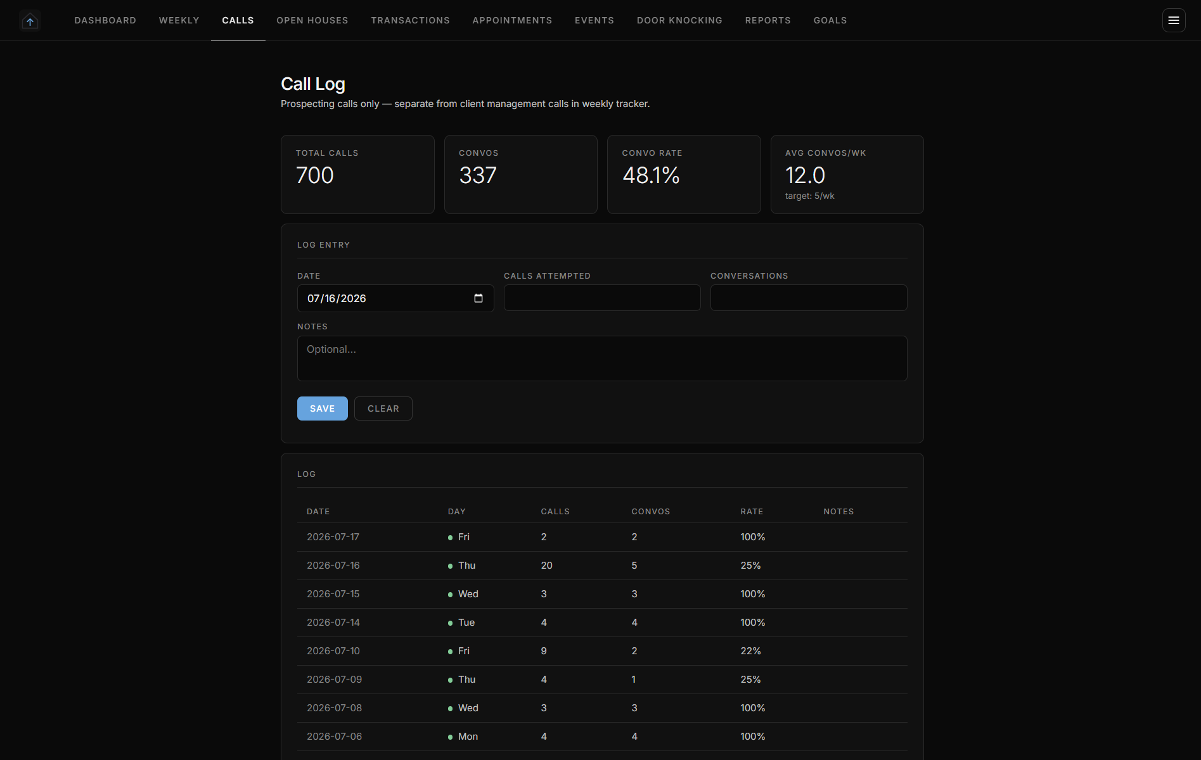The image size is (1201, 760).
Task: Open the Goals tab
Action: tap(830, 20)
